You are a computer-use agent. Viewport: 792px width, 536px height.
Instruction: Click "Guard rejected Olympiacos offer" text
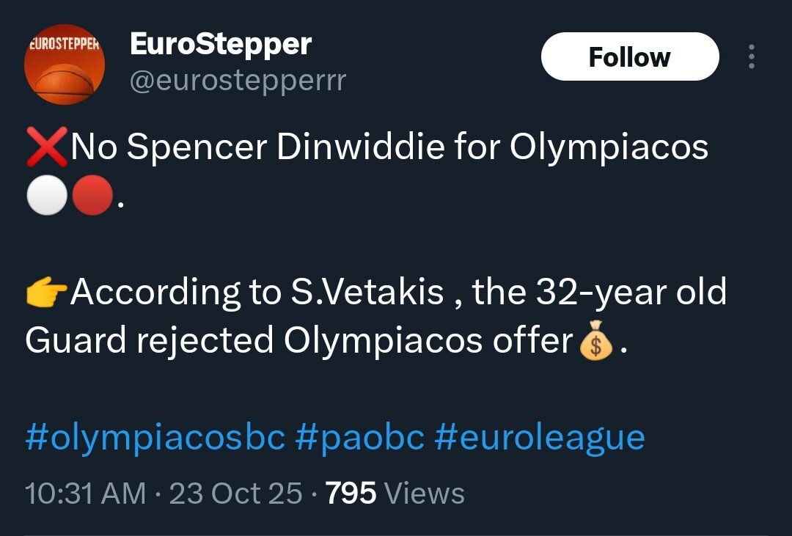point(298,340)
